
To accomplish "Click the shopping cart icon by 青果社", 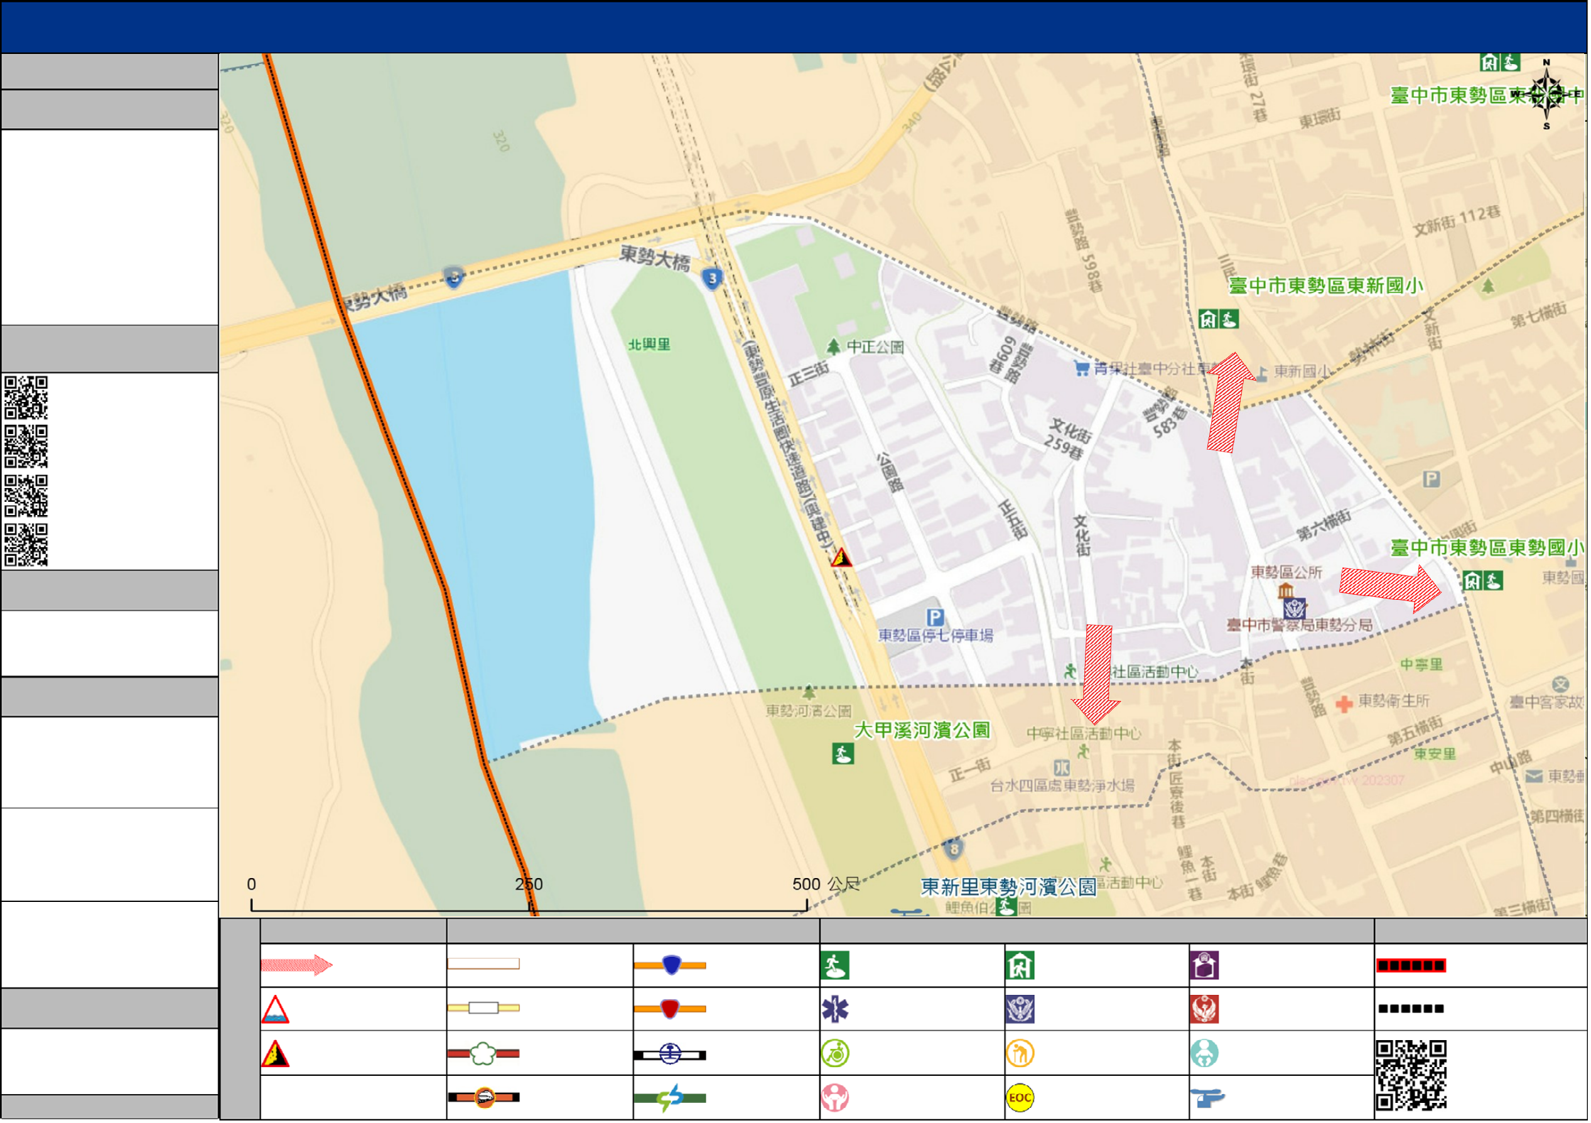I will pos(1082,369).
